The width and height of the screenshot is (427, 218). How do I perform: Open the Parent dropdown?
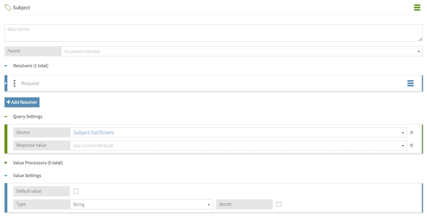click(241, 52)
